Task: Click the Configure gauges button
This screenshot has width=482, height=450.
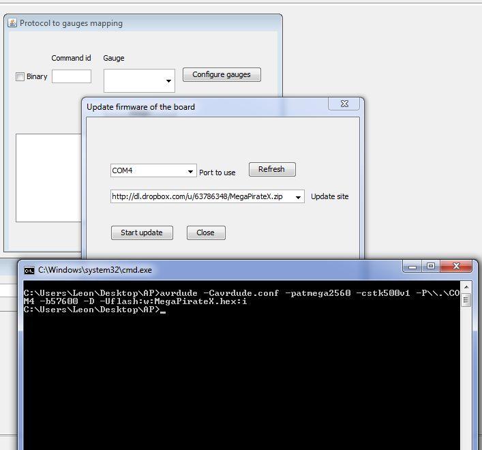Action: 222,74
